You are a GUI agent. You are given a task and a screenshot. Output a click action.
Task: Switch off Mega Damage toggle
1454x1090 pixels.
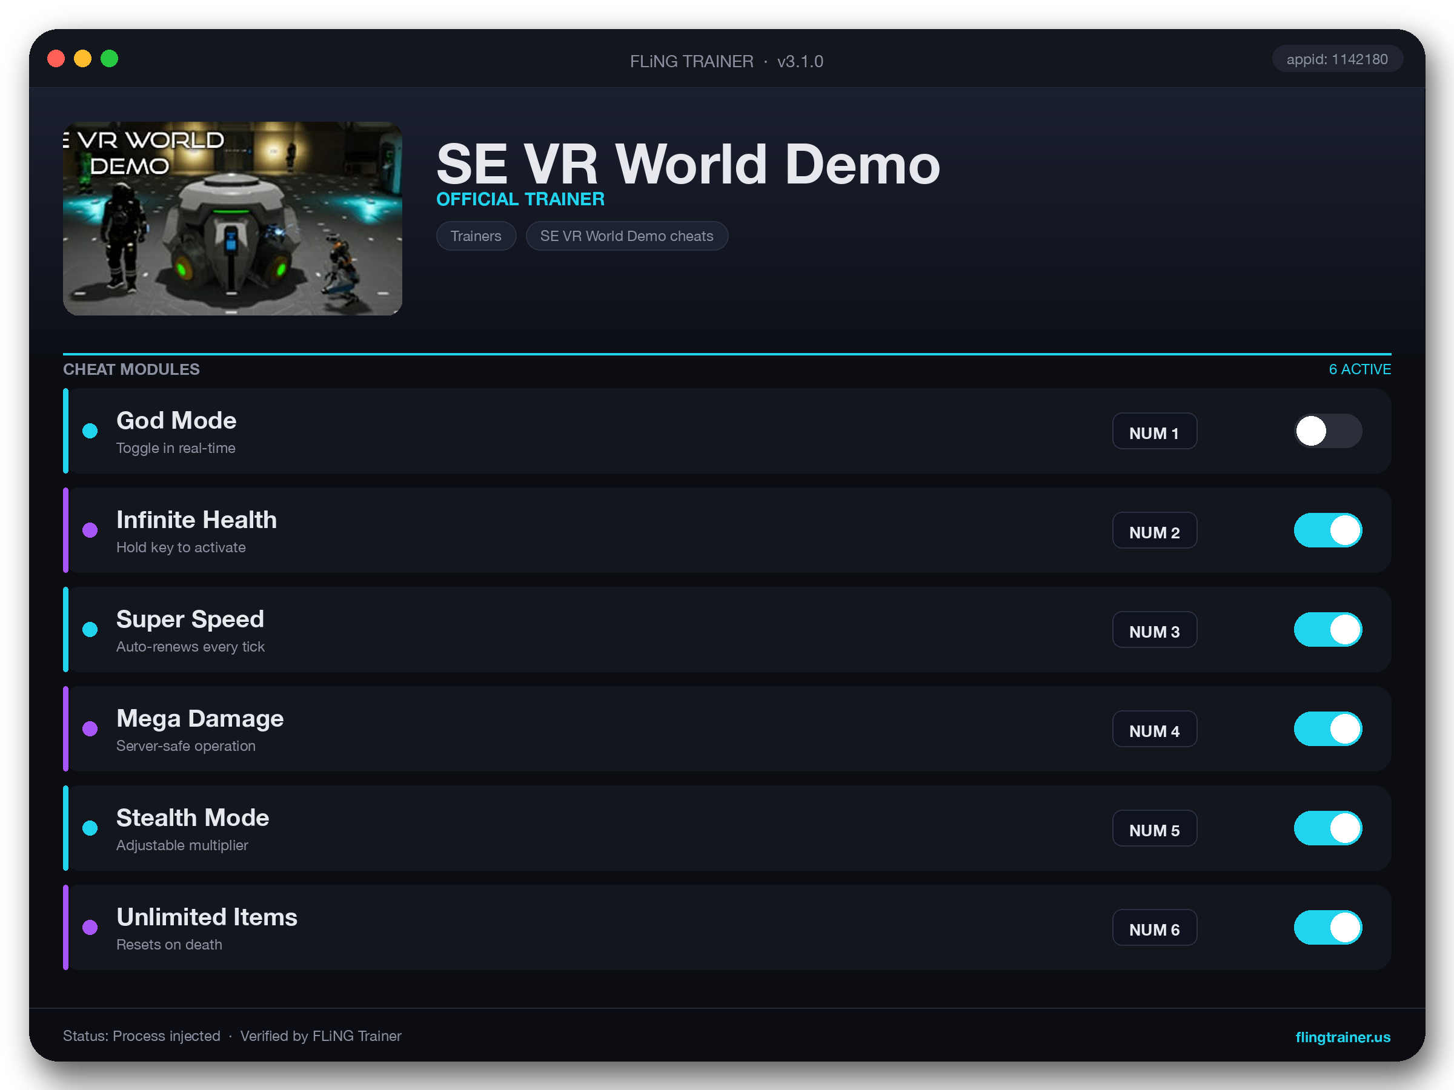1328,728
